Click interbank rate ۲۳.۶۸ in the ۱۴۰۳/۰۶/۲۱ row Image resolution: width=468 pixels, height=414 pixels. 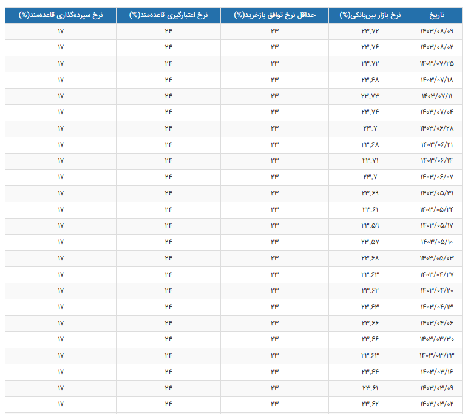pos(370,144)
